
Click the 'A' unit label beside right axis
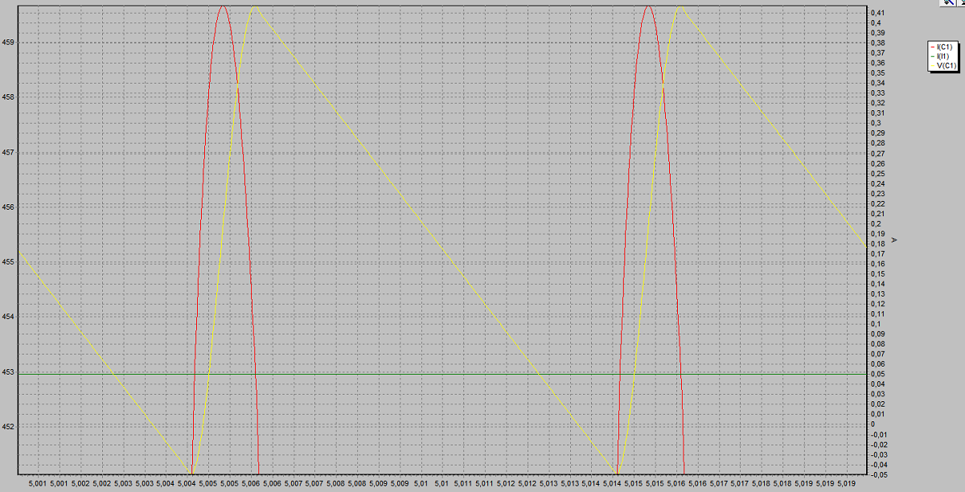894,240
